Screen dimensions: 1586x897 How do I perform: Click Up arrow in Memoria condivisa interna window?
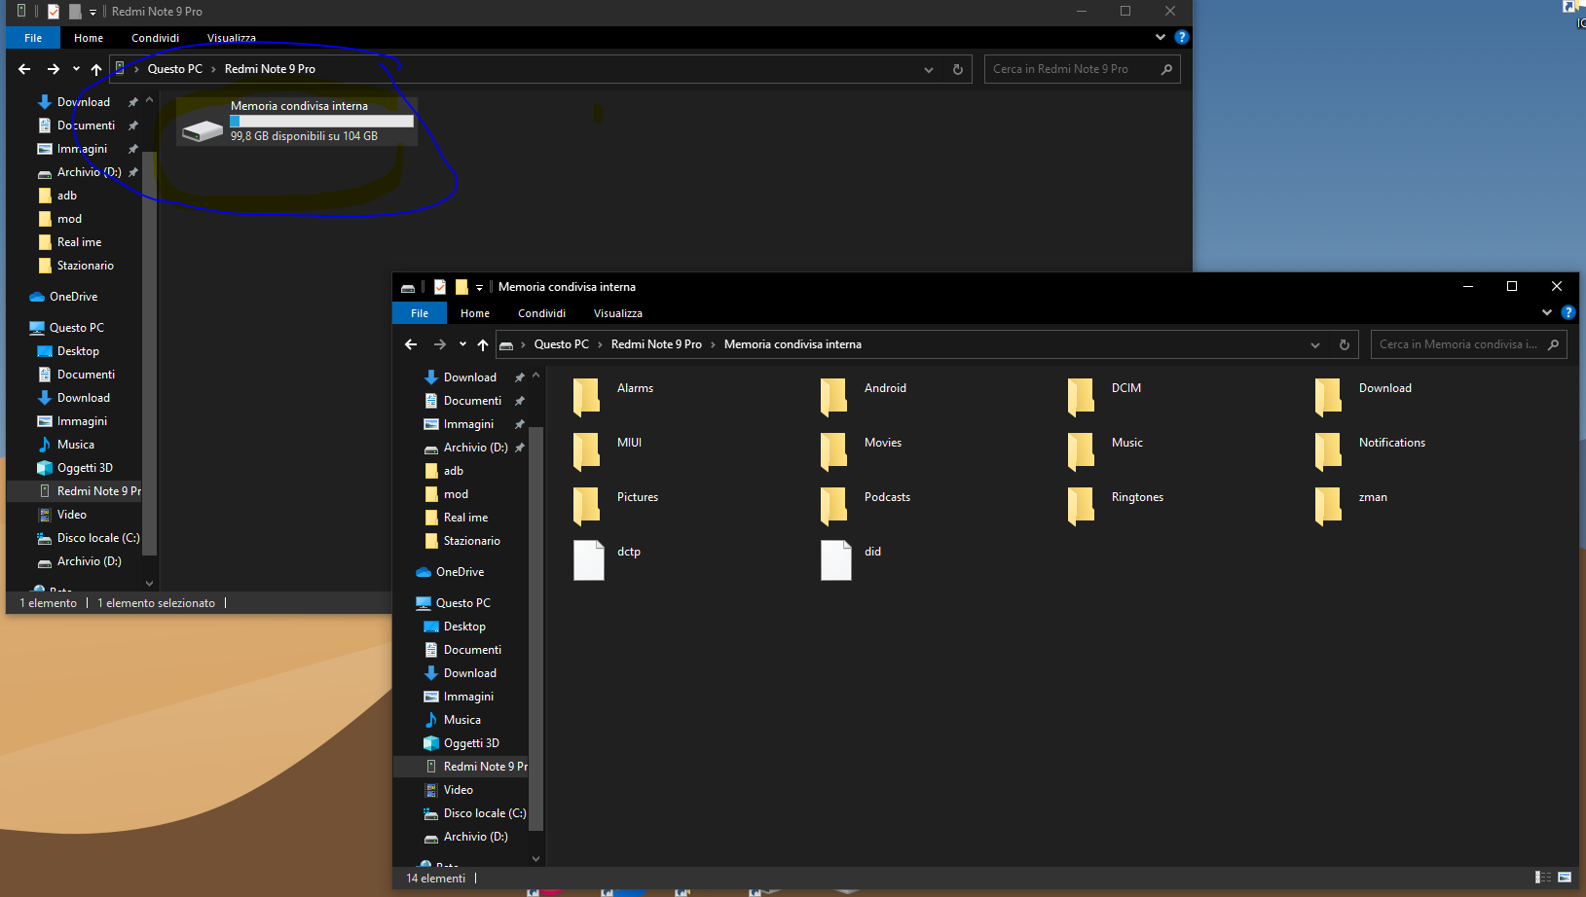pyautogui.click(x=483, y=344)
